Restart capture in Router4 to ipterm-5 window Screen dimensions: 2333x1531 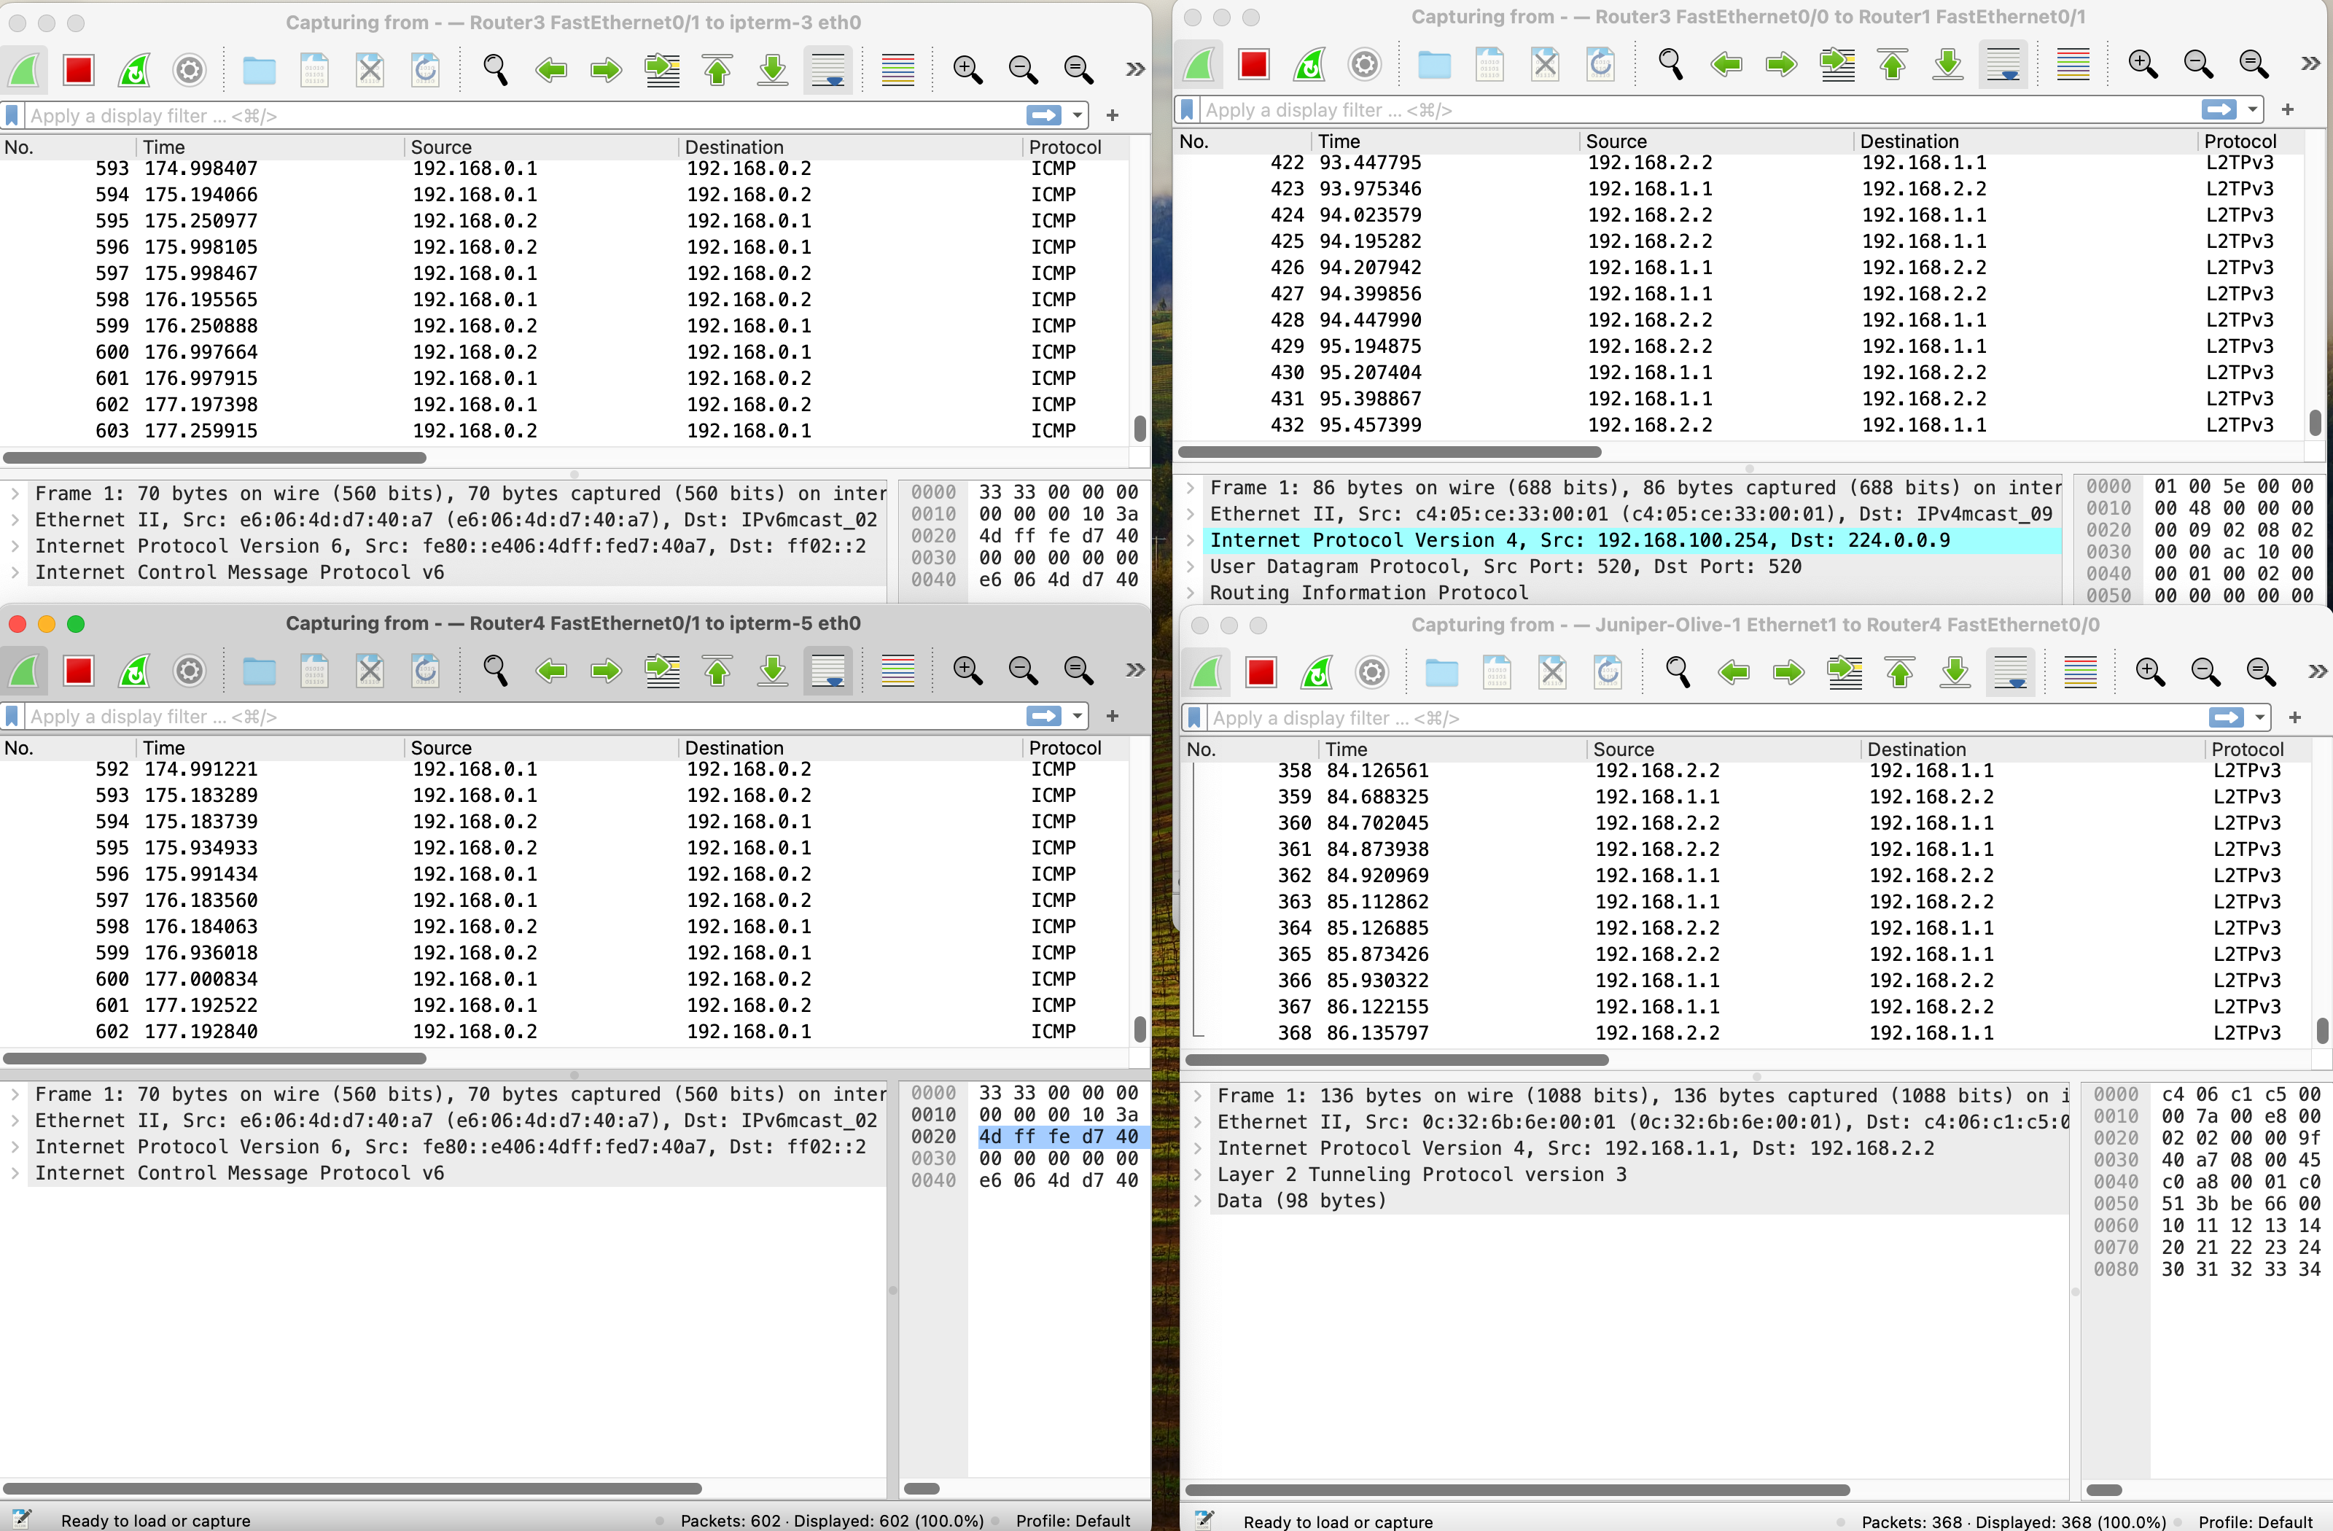point(134,671)
